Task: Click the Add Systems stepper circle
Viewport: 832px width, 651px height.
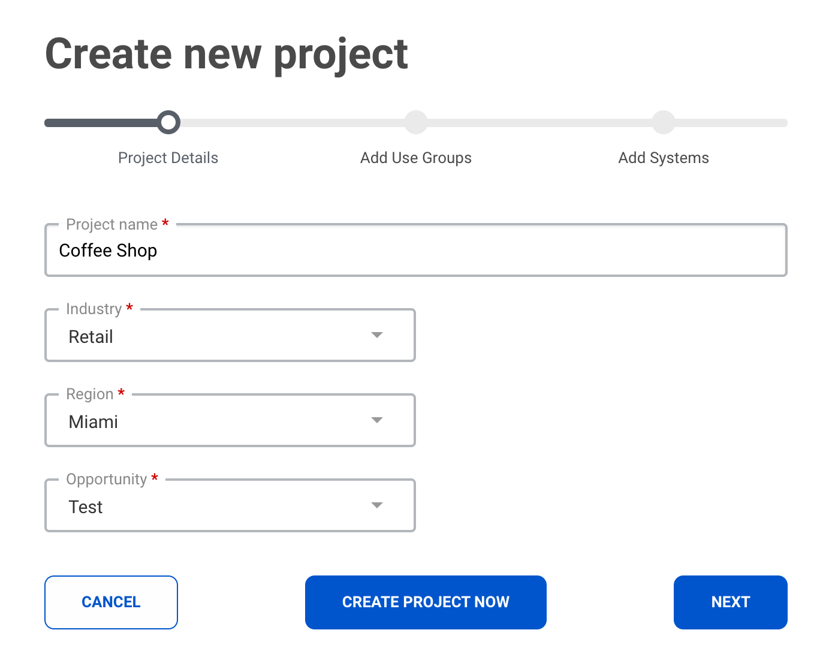Action: pyautogui.click(x=664, y=122)
